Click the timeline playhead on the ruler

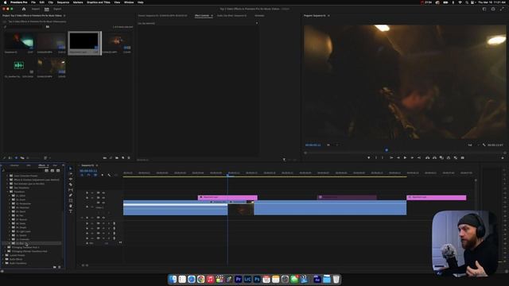tap(227, 175)
